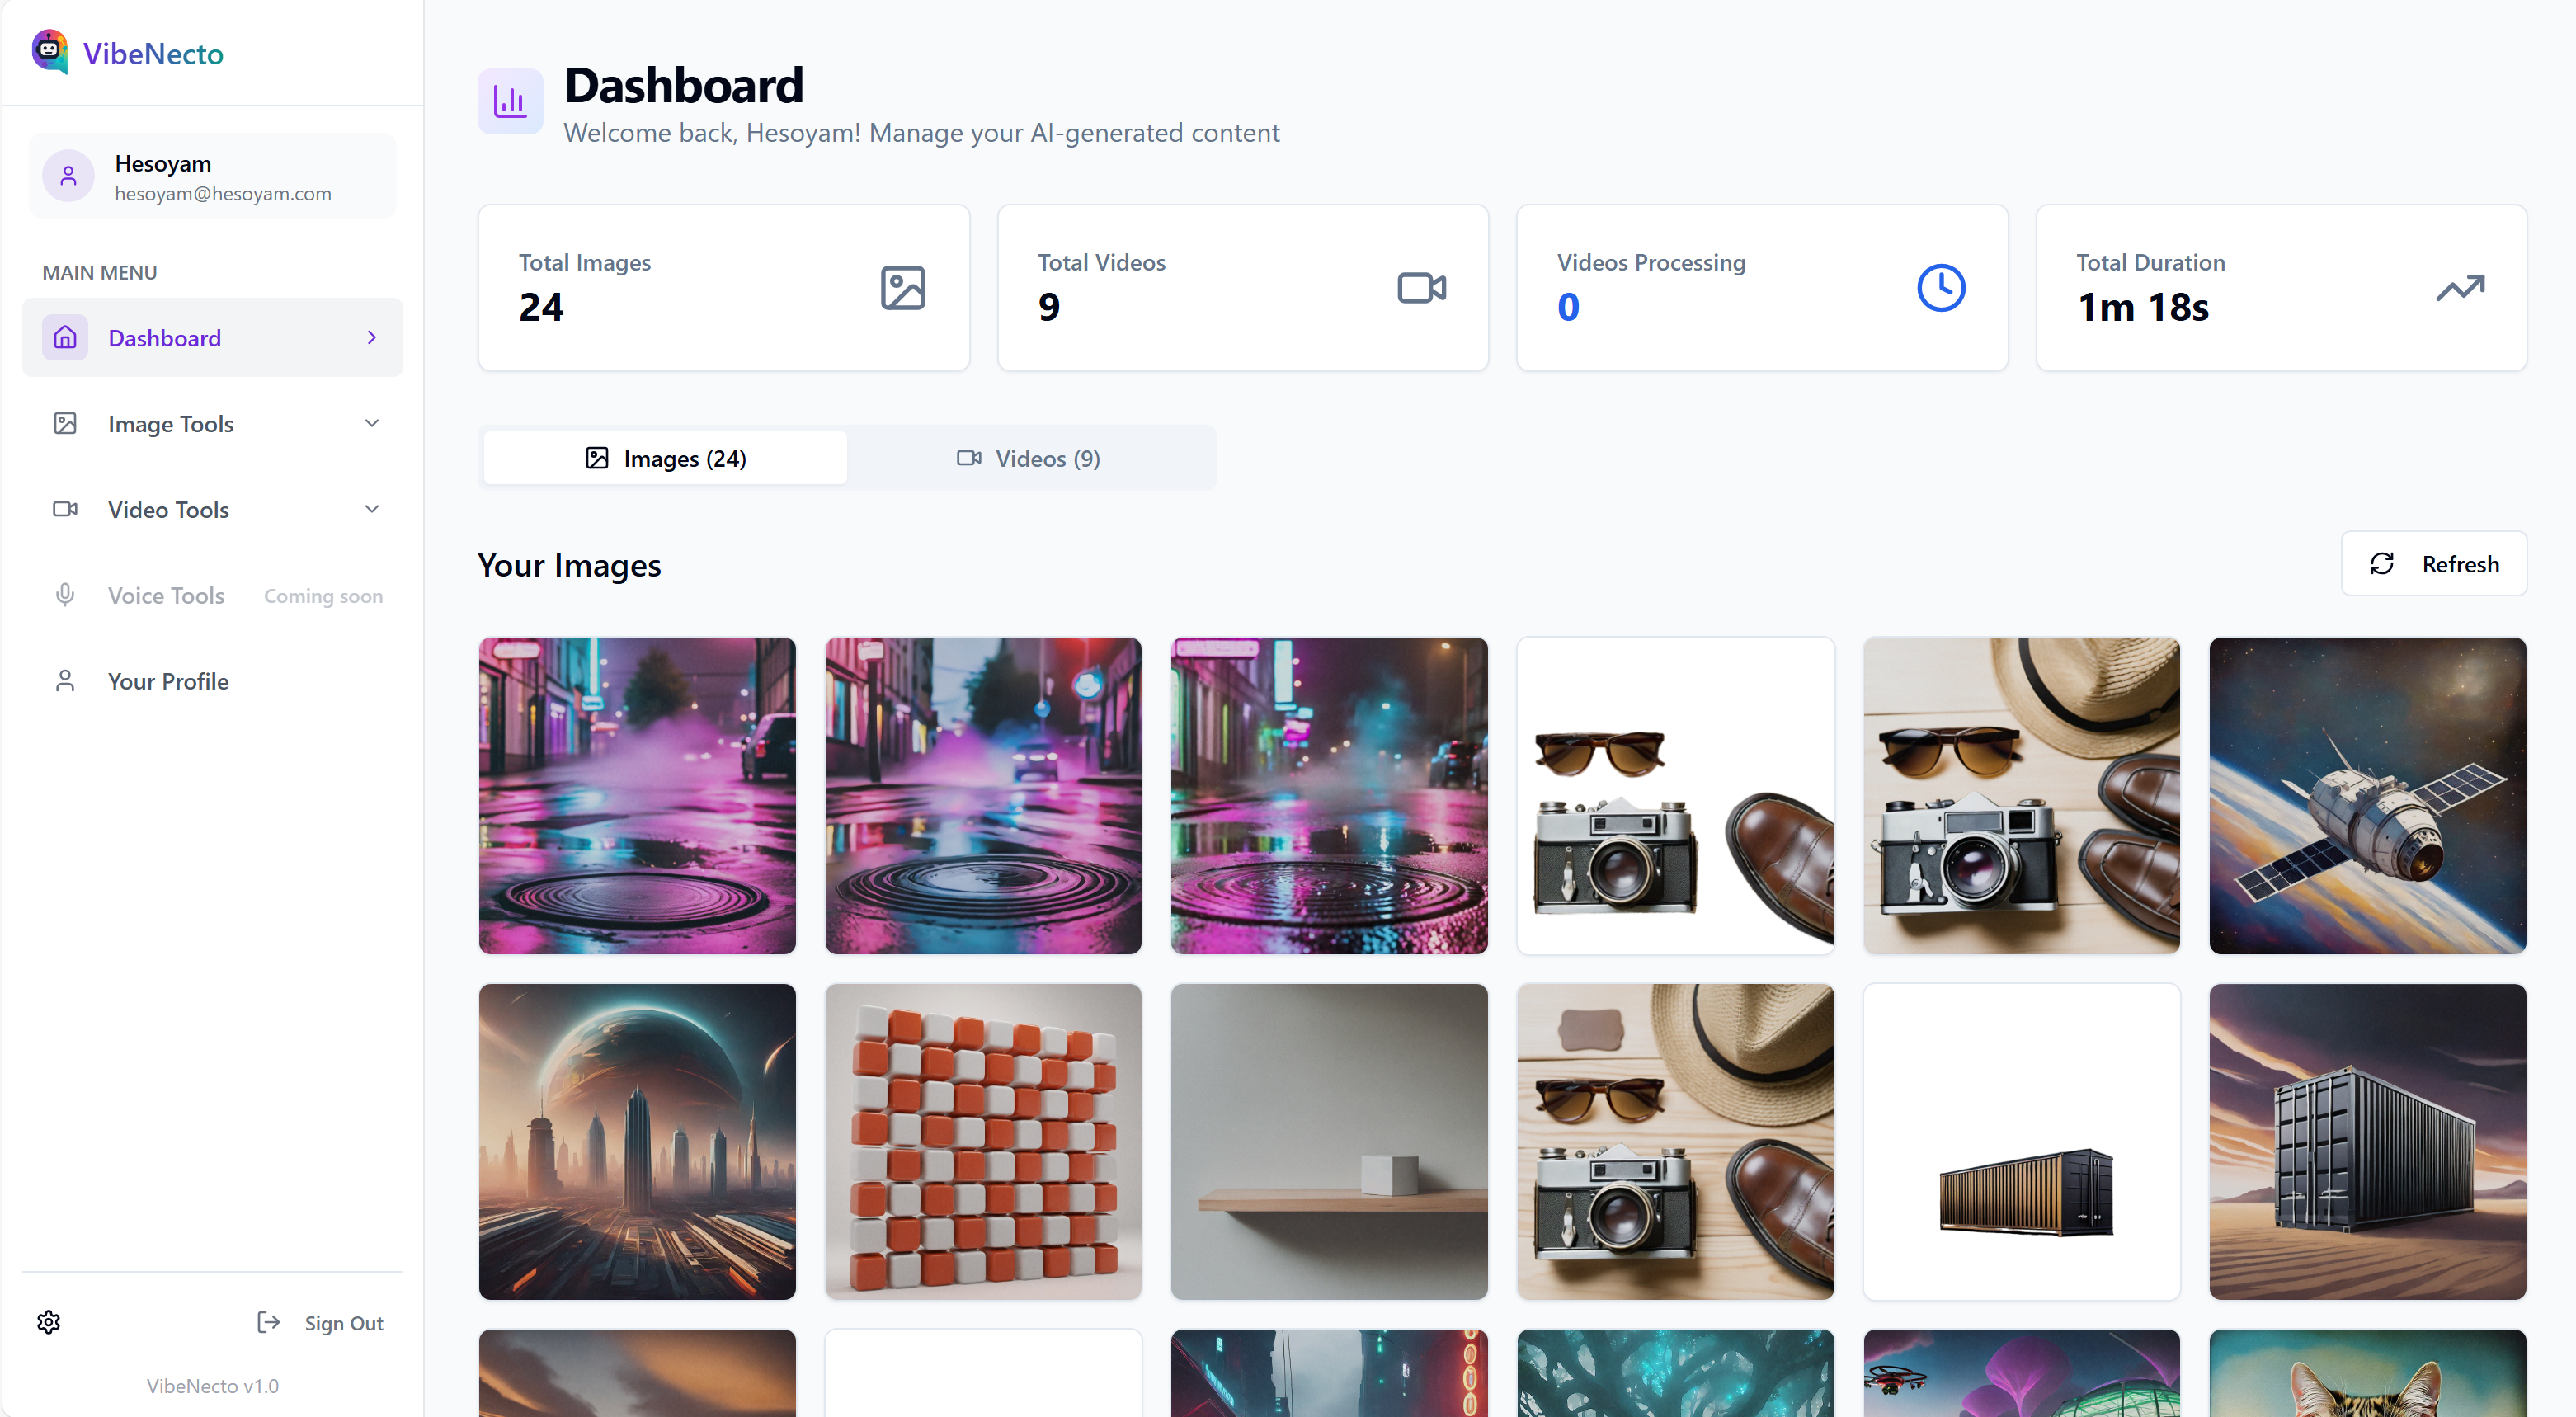Viewport: 2576px width, 1417px height.
Task: Open Your Profile from the sidebar
Action: (x=168, y=681)
